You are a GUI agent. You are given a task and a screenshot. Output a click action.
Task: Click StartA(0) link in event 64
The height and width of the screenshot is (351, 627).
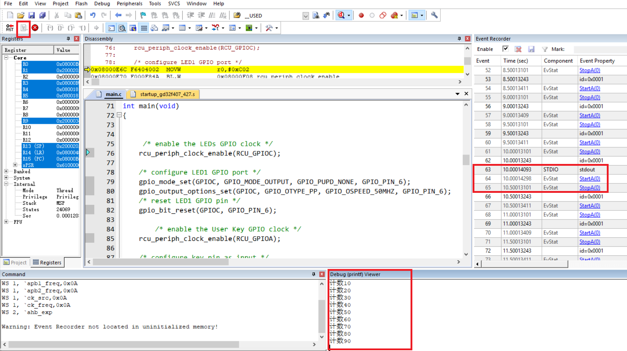(589, 178)
